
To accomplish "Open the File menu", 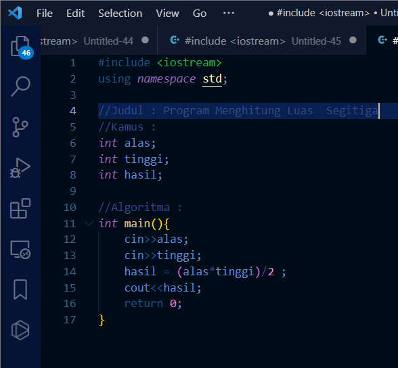I will point(45,13).
